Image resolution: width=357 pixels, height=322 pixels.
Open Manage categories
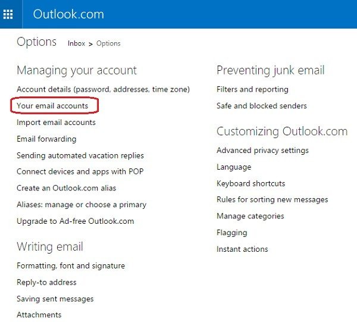[250, 216]
